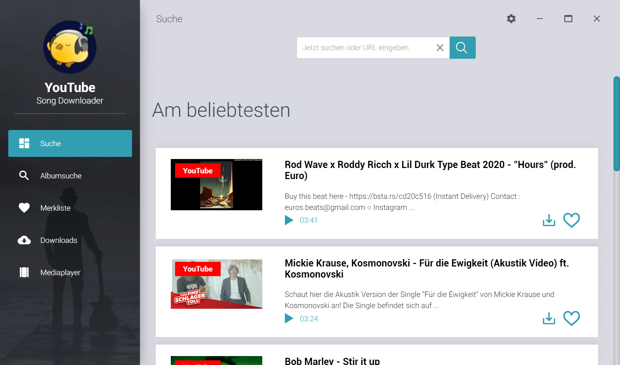Open the Merkliste menu item
The width and height of the screenshot is (620, 365).
click(x=70, y=208)
